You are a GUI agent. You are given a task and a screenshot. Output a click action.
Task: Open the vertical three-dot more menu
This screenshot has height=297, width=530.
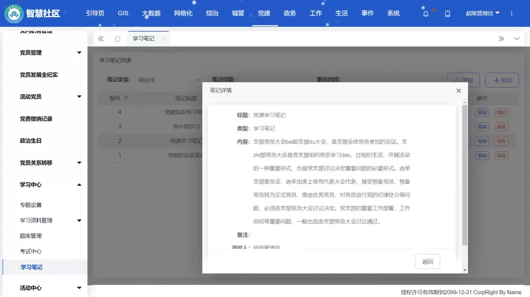point(511,13)
